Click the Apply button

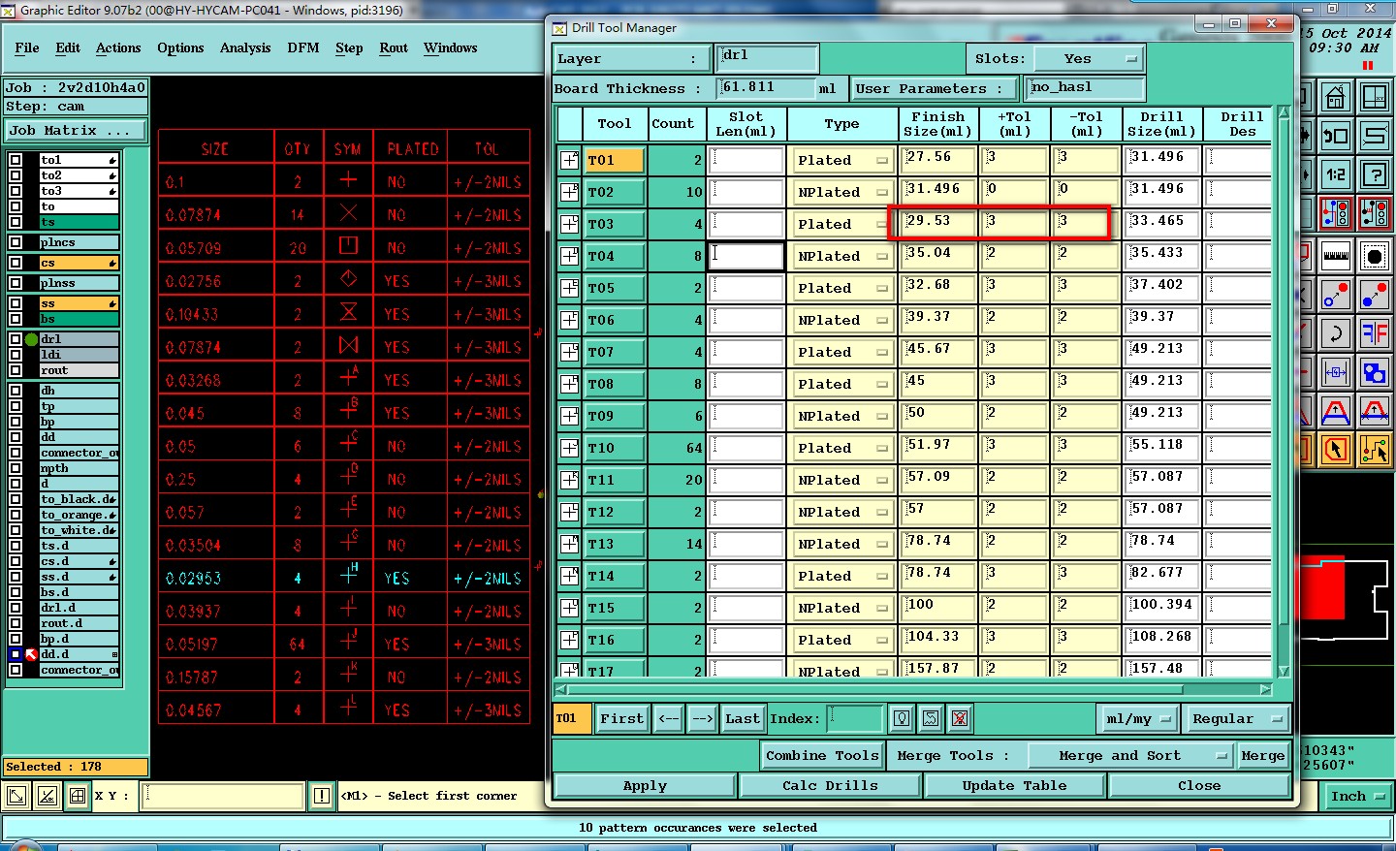[x=645, y=785]
